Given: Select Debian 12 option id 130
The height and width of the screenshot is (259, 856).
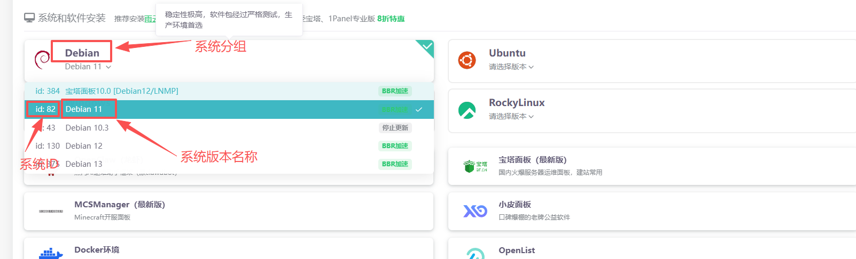Looking at the screenshot, I should (229, 146).
